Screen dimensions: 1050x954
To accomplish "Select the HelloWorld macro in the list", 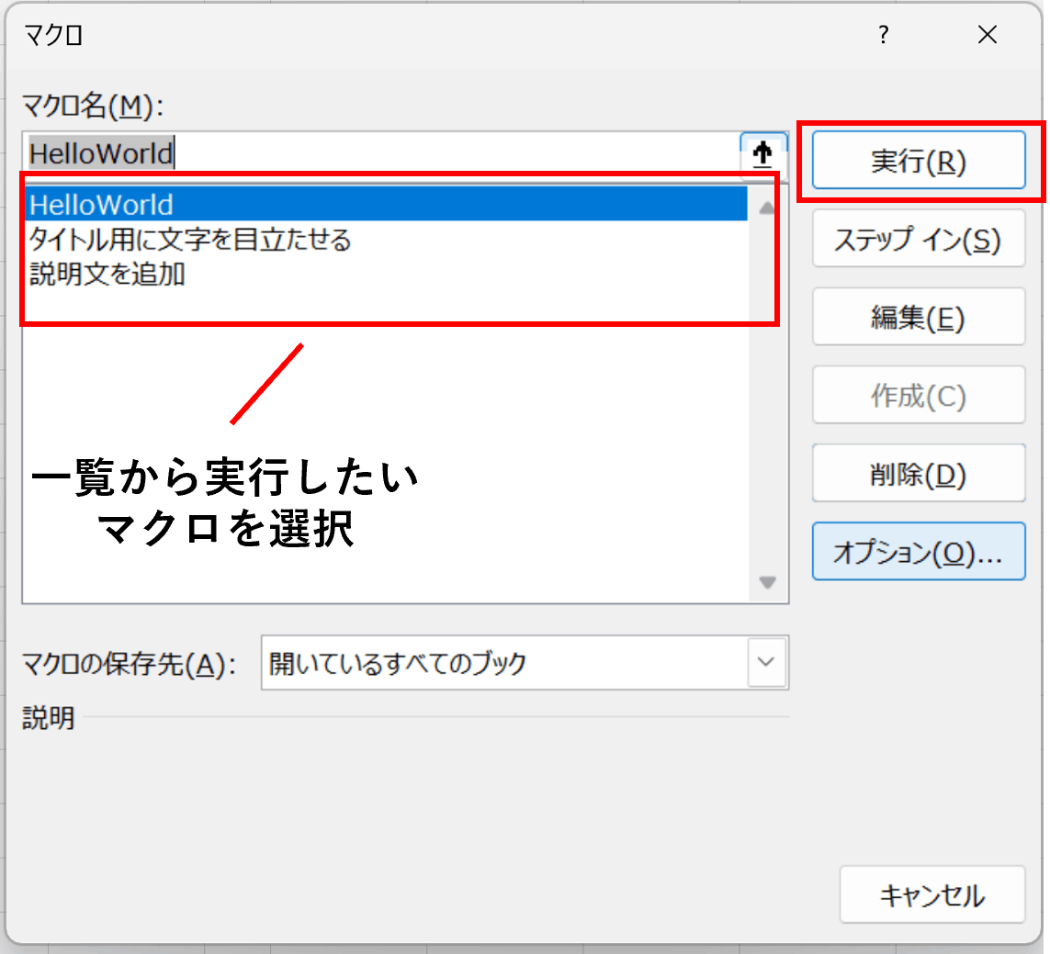I will 276,204.
